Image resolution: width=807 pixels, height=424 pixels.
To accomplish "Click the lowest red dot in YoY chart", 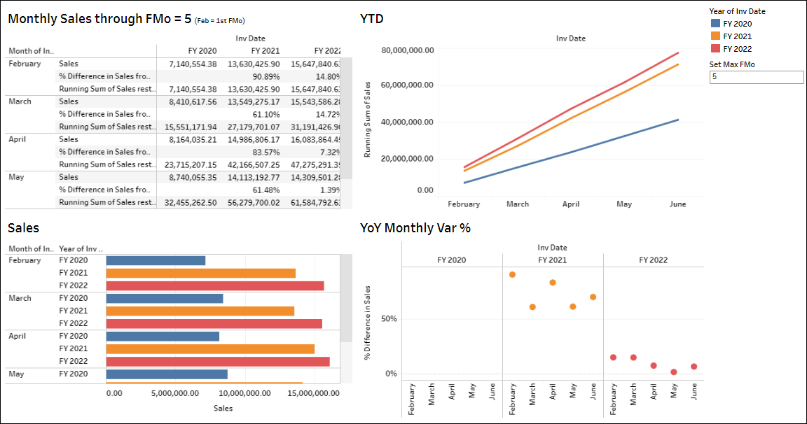I will coord(673,372).
